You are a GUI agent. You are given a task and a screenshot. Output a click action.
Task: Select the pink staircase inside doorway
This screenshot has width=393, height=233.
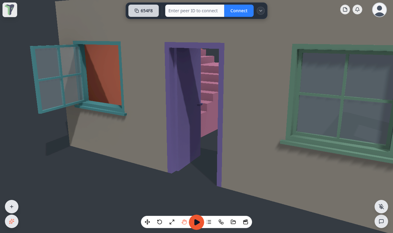coord(210,94)
